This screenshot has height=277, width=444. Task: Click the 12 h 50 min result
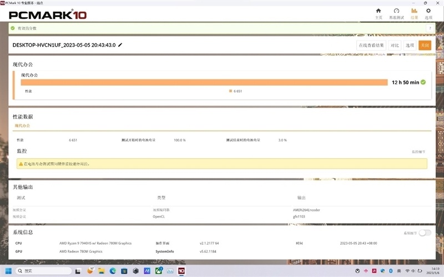click(x=405, y=82)
